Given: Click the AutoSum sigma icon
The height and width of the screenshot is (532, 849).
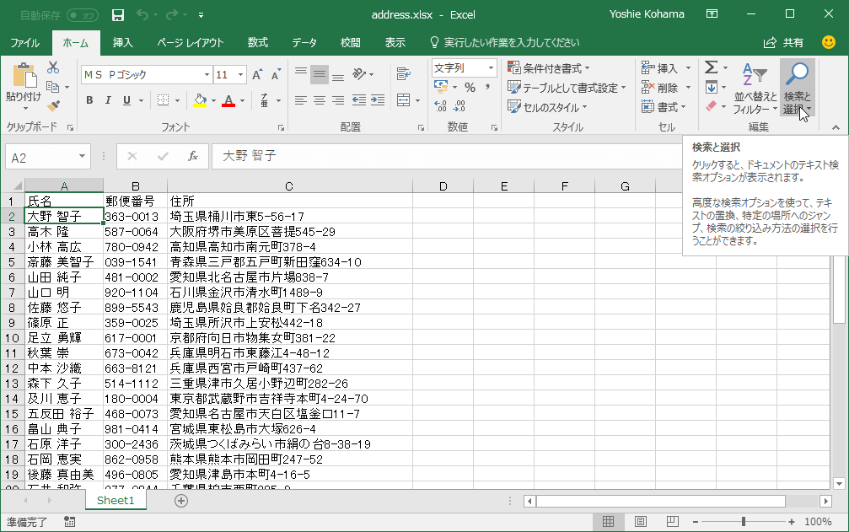Looking at the screenshot, I should 711,67.
